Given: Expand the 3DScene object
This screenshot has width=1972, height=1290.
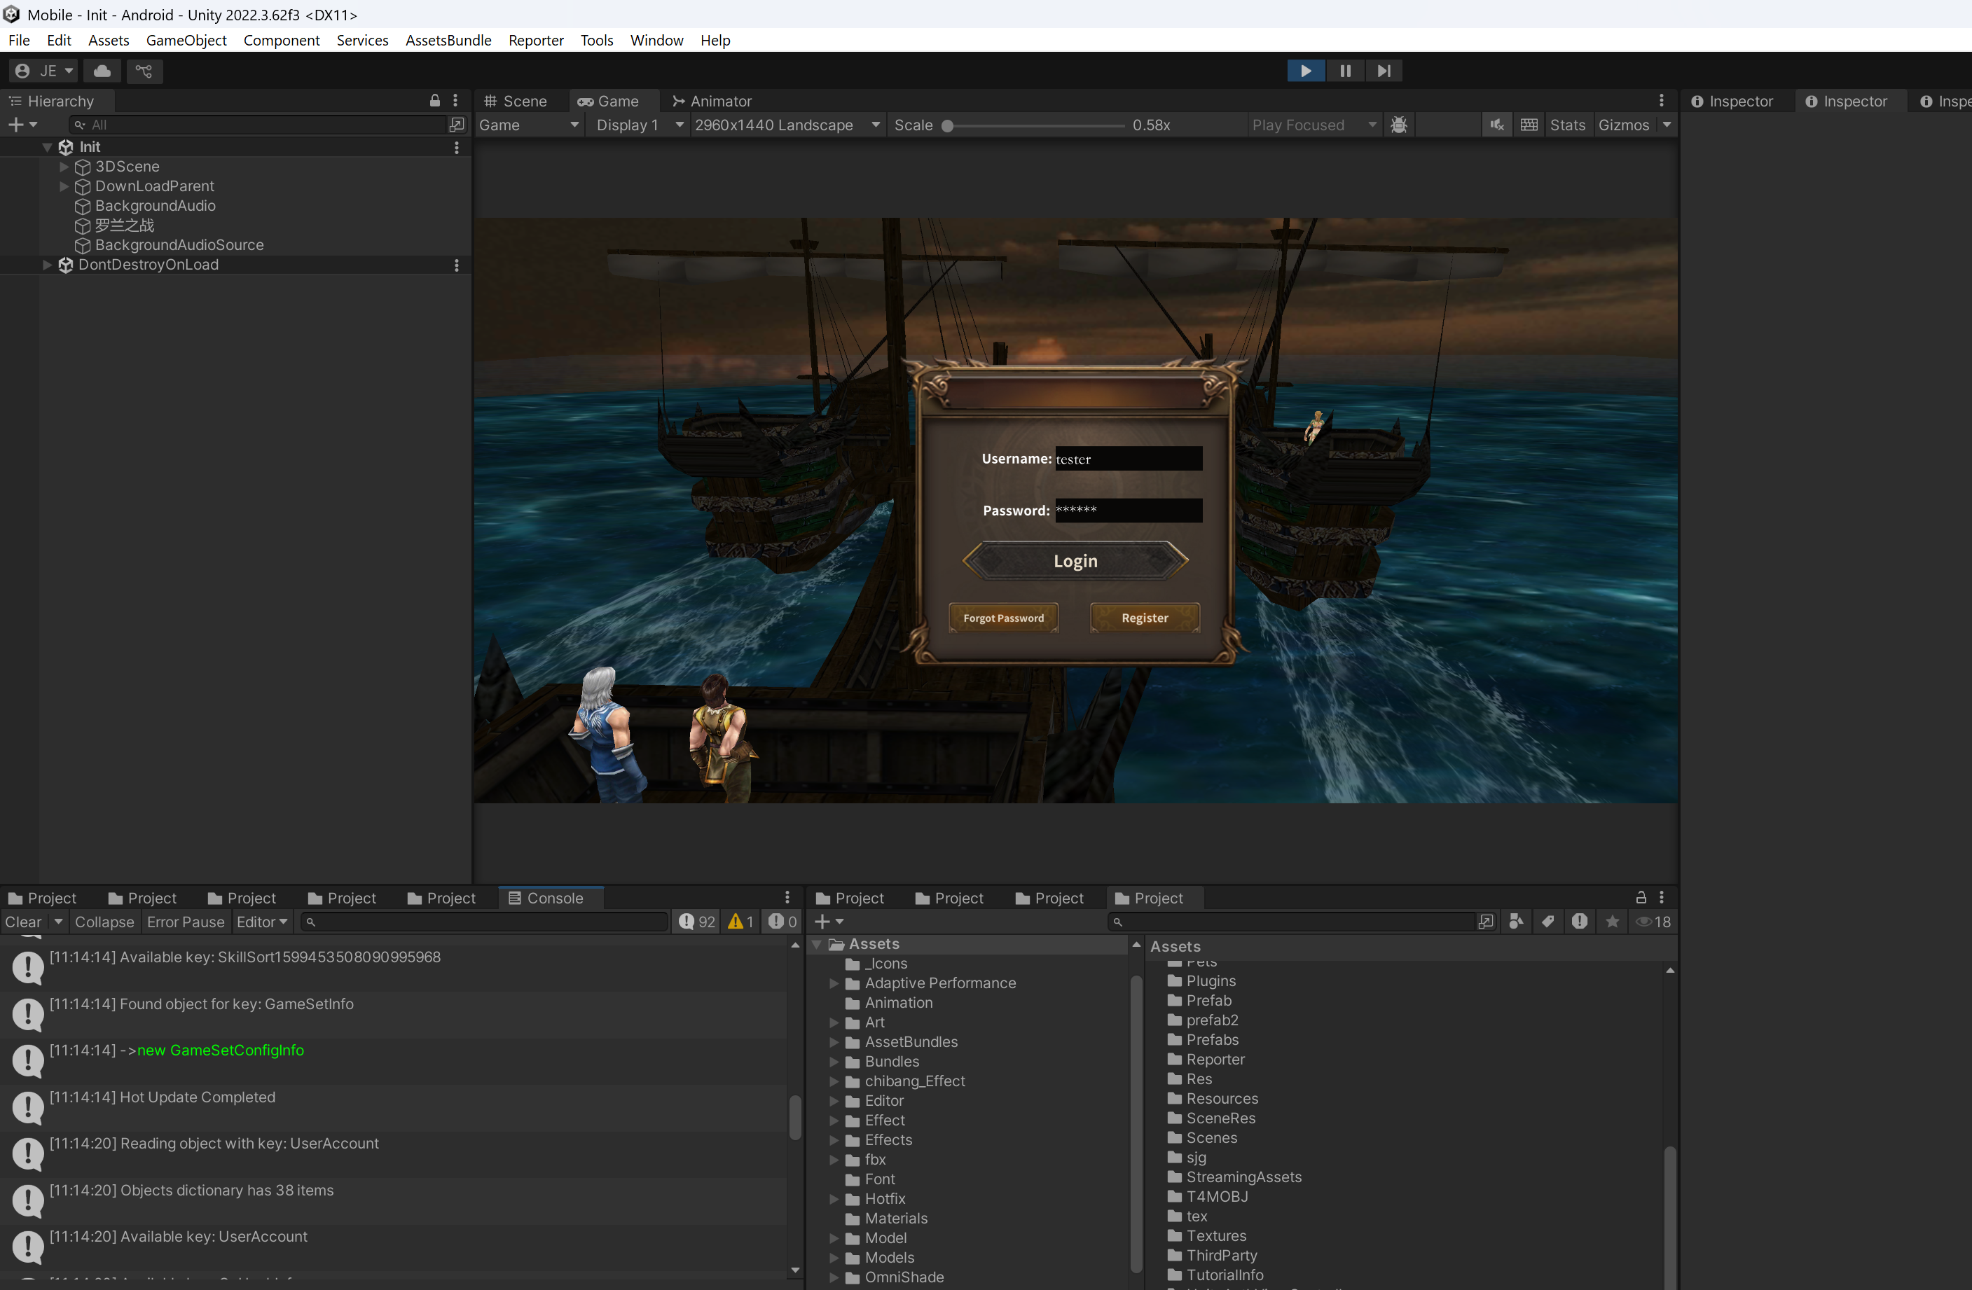Looking at the screenshot, I should (64, 167).
